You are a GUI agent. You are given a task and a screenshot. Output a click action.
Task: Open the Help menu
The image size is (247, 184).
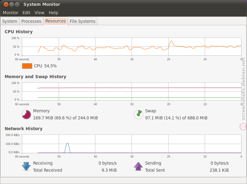53,13
